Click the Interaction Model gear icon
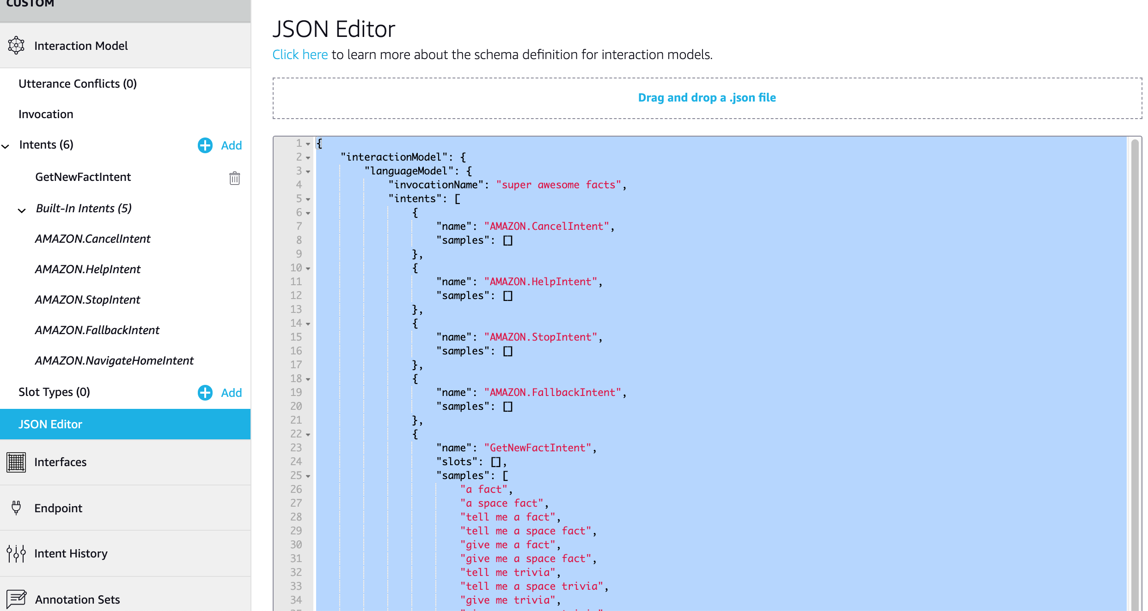 [x=16, y=45]
